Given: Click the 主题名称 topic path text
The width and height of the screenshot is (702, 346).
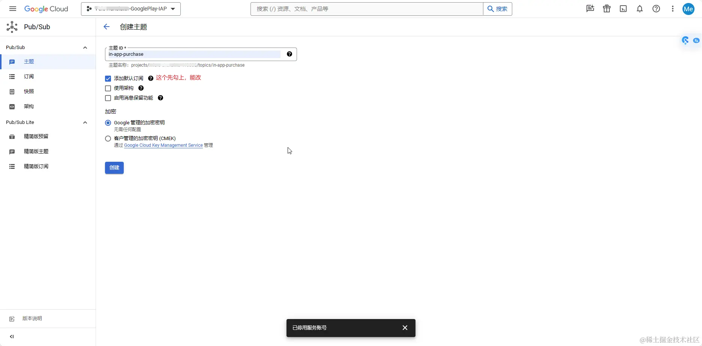Looking at the screenshot, I should point(177,65).
